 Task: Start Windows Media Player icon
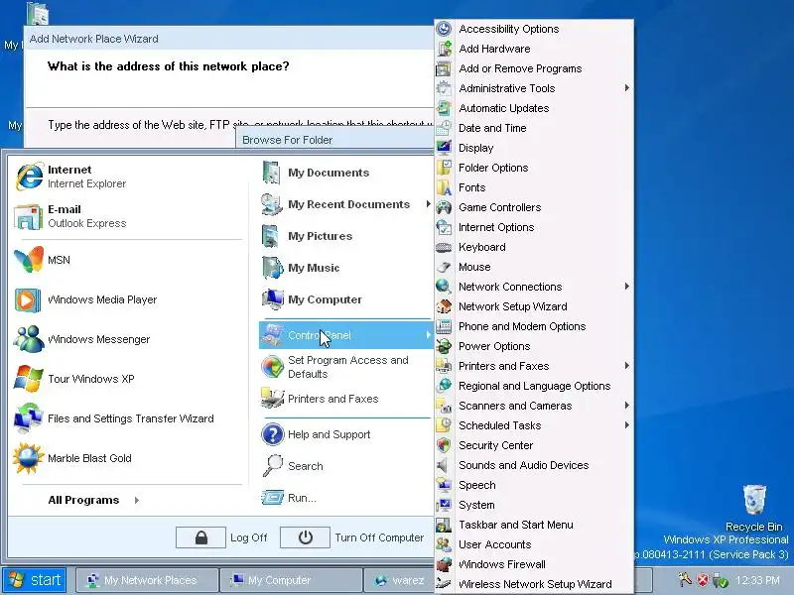pyautogui.click(x=28, y=299)
